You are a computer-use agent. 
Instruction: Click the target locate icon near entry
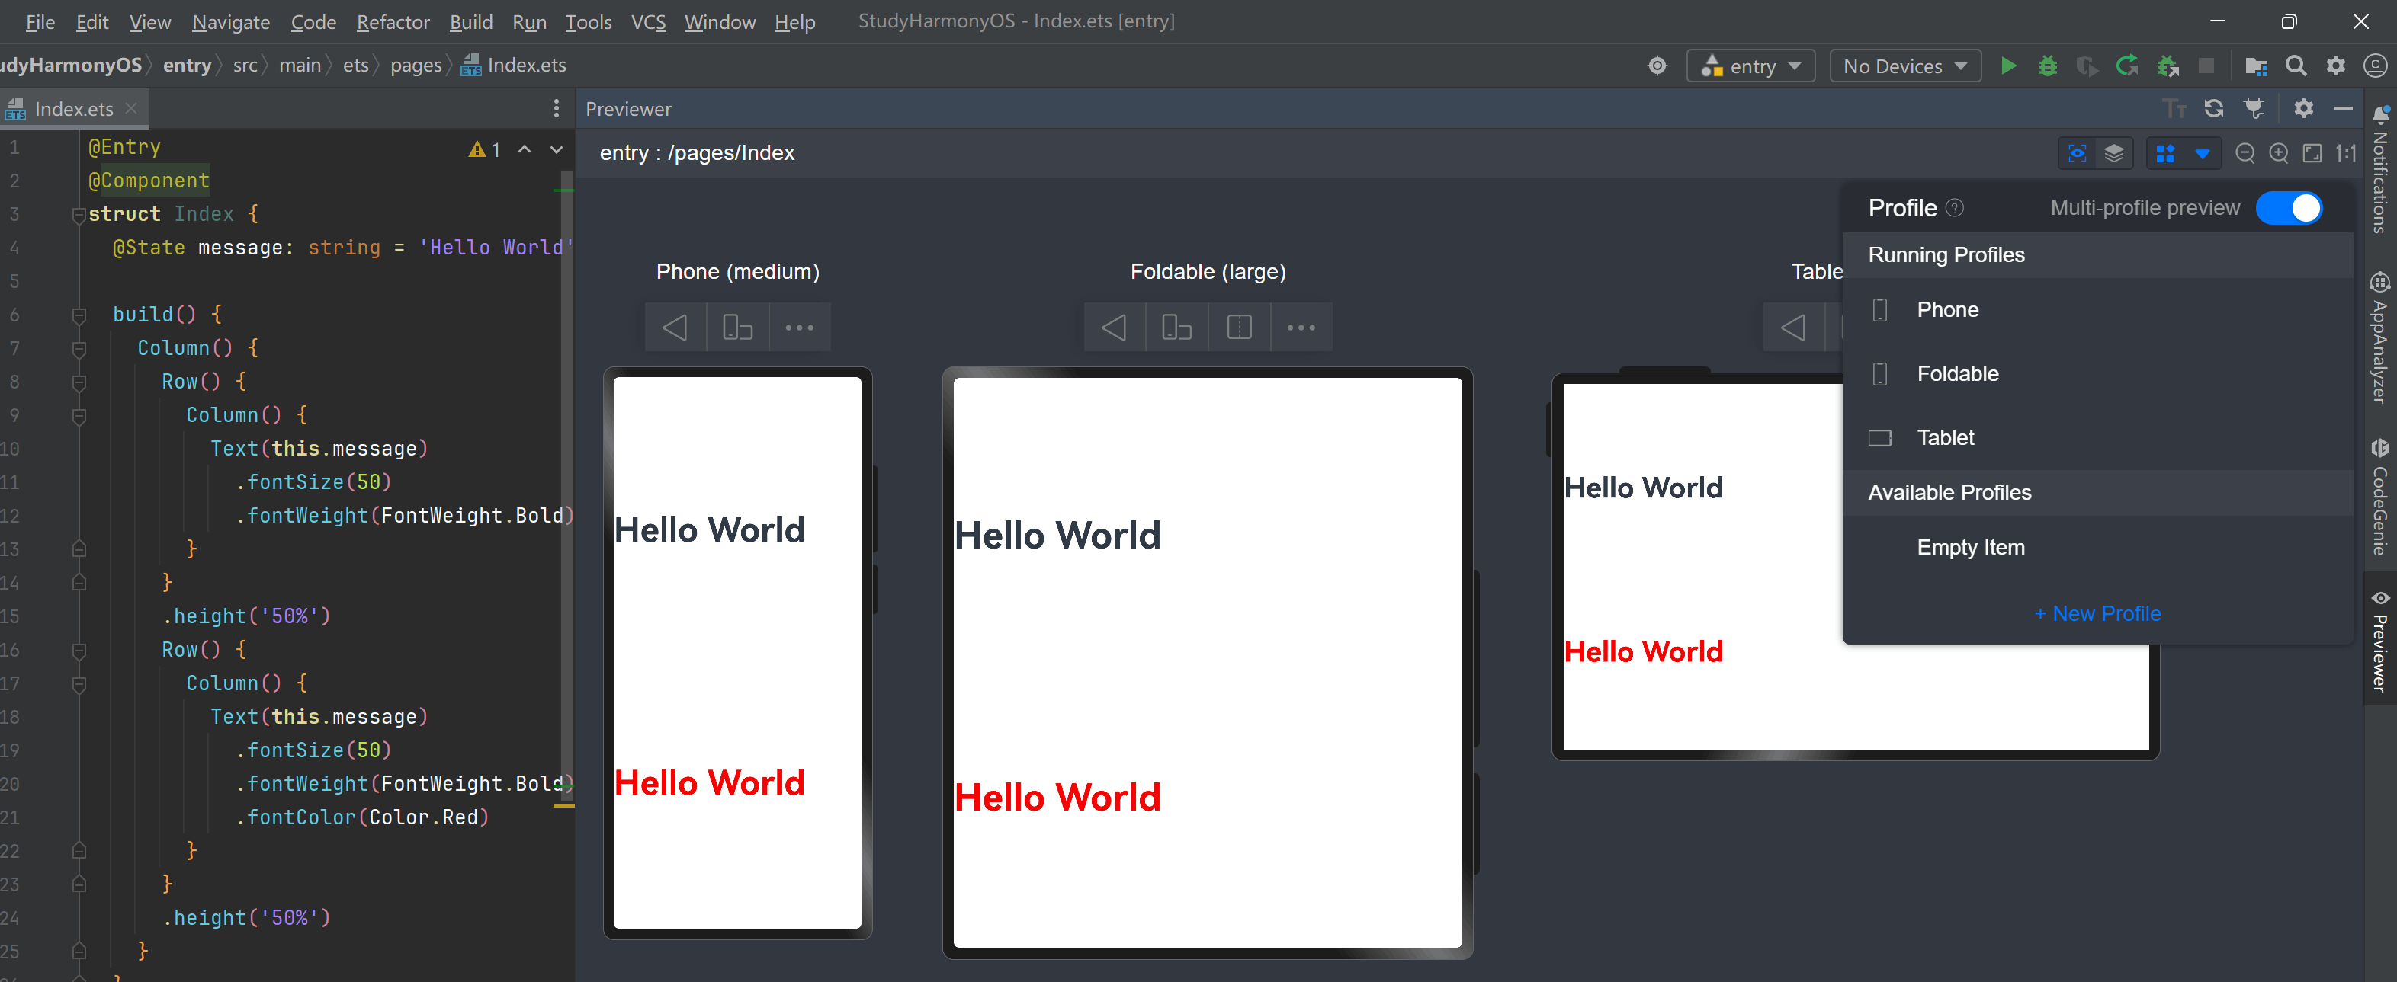[x=1657, y=66]
